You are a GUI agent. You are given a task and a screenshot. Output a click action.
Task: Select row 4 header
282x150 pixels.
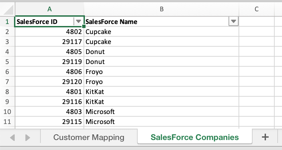click(7, 52)
